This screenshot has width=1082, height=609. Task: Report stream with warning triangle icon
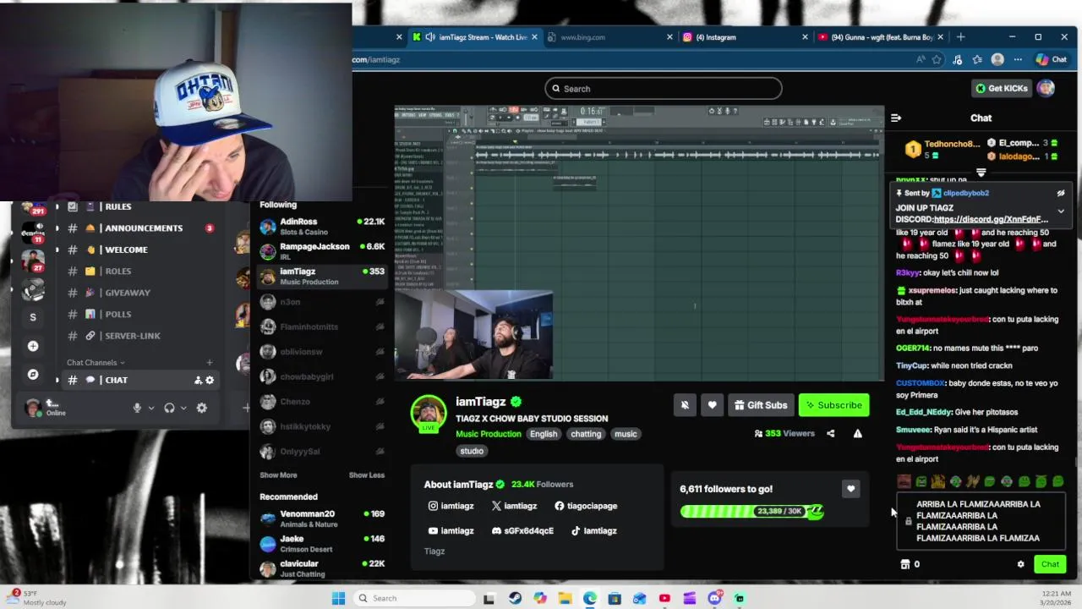(857, 434)
